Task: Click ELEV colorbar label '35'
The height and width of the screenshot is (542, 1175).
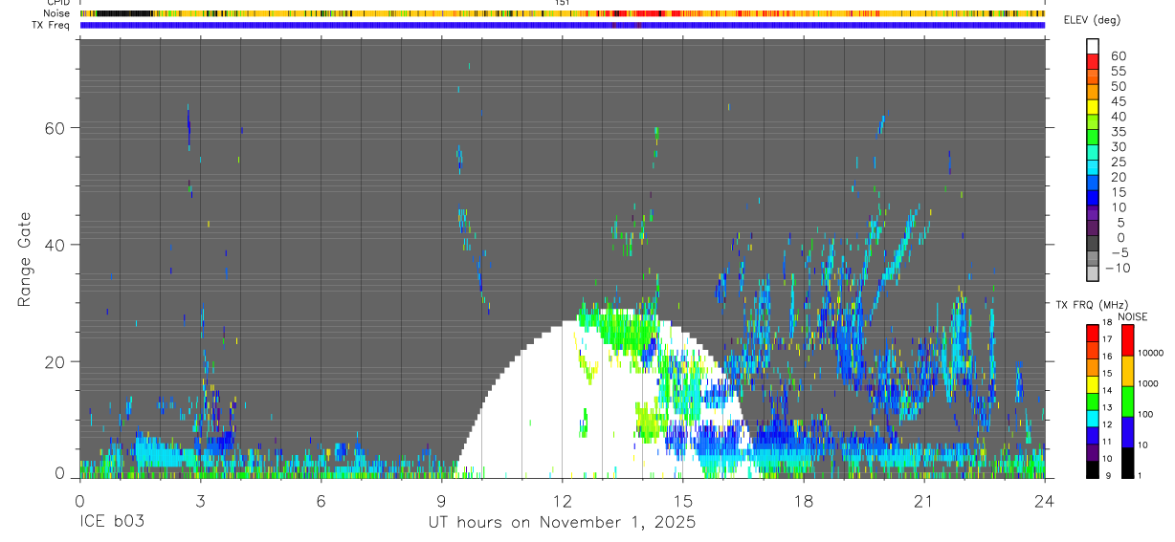Action: pos(1118,132)
